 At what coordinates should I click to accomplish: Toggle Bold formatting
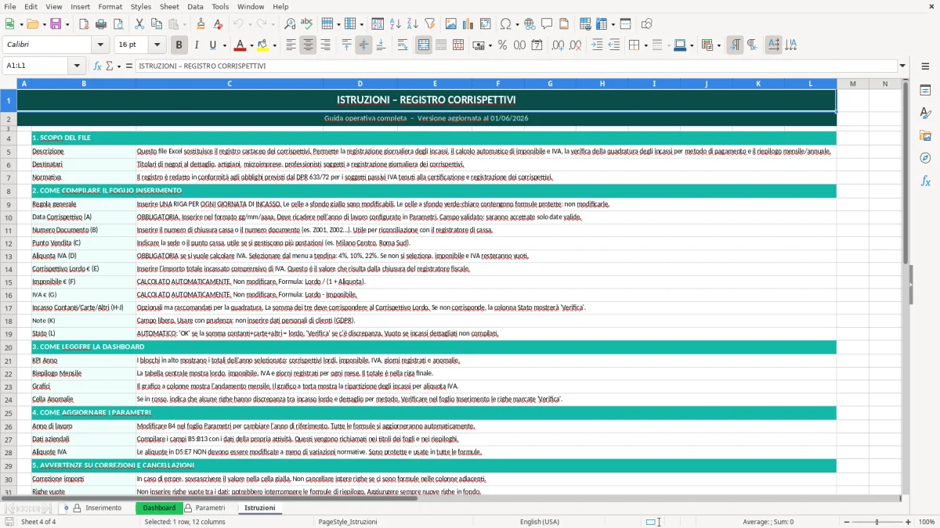179,45
